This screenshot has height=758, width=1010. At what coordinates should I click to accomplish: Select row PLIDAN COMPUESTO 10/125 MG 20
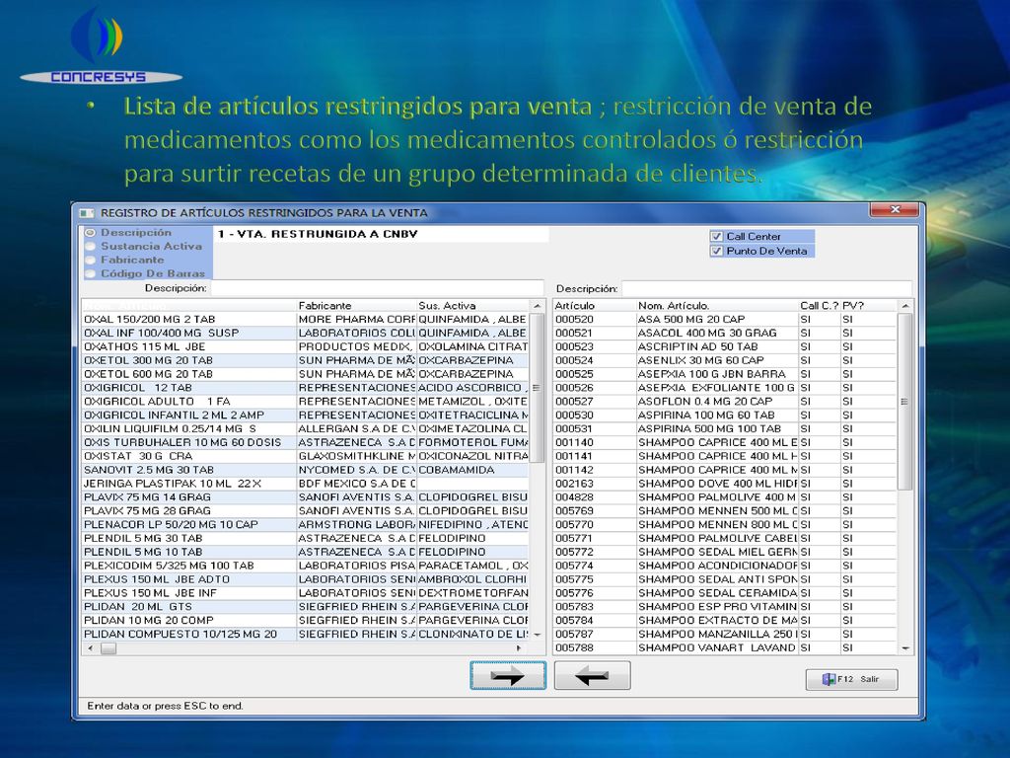(306, 635)
